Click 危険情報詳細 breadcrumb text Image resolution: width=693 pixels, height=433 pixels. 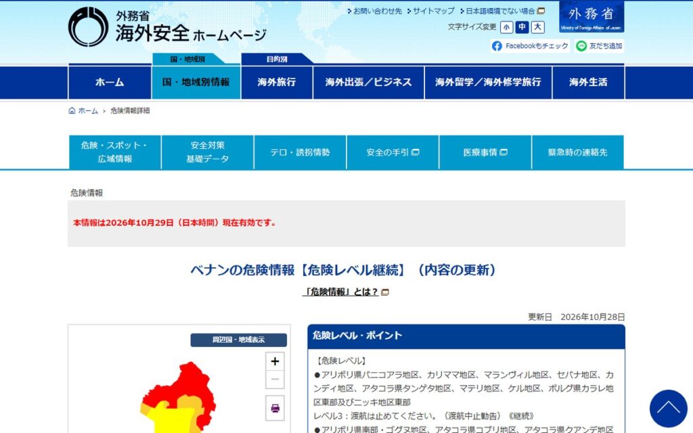[x=130, y=110]
